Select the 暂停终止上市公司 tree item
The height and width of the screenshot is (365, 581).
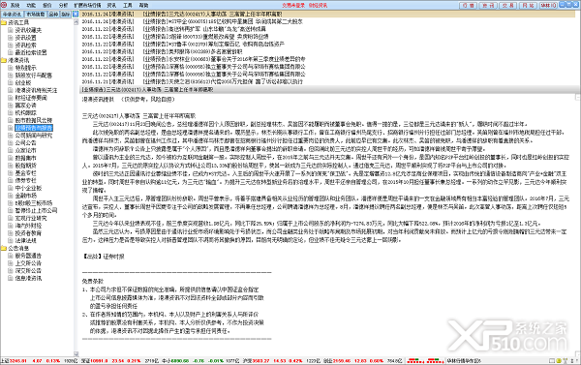click(x=36, y=210)
